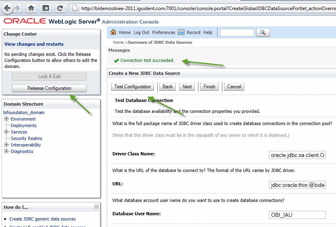This screenshot has height=227, width=336.
Task: Click the browser forward arrow button
Action: pyautogui.click(x=17, y=8)
